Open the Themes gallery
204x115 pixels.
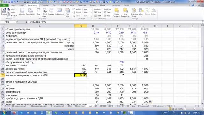4,12
